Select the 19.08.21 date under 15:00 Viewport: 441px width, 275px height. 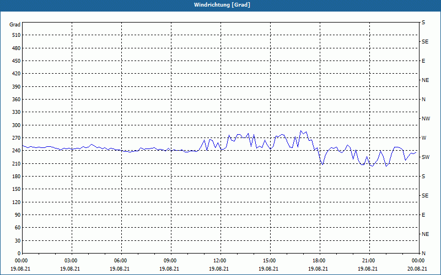pyautogui.click(x=268, y=269)
